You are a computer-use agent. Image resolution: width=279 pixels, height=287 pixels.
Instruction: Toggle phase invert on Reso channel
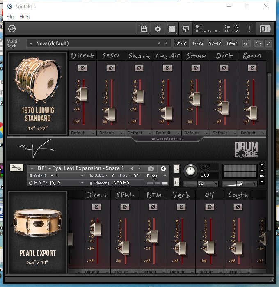[111, 68]
